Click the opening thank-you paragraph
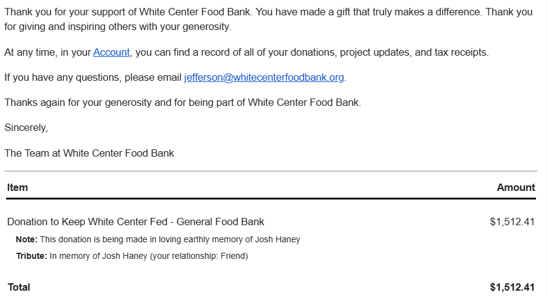This screenshot has height=298, width=547. tap(268, 19)
